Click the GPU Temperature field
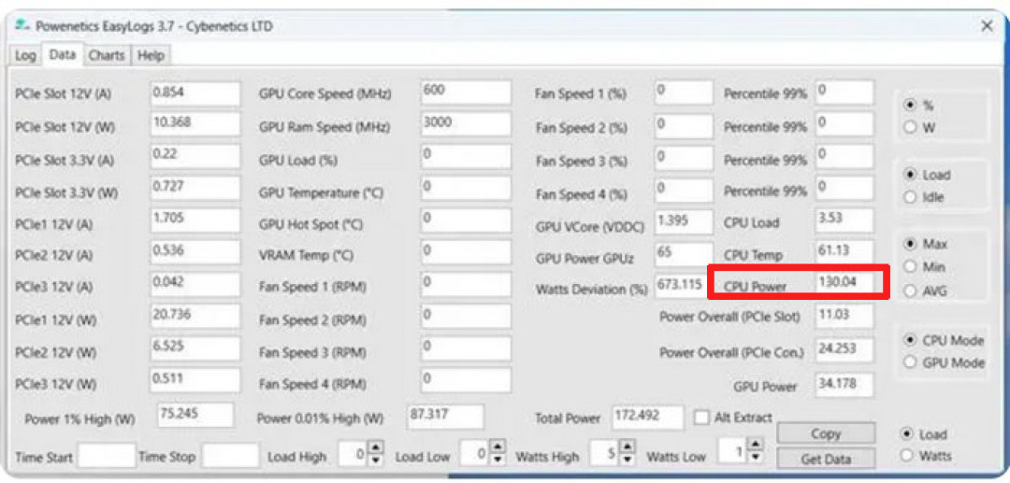 466,188
